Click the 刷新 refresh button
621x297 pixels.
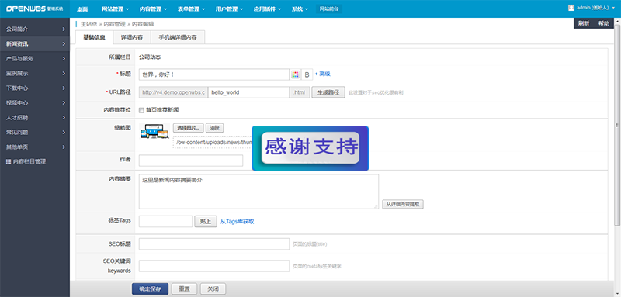point(584,23)
